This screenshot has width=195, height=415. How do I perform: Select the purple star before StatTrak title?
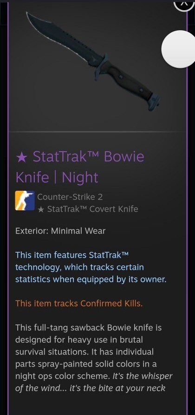tap(21, 157)
